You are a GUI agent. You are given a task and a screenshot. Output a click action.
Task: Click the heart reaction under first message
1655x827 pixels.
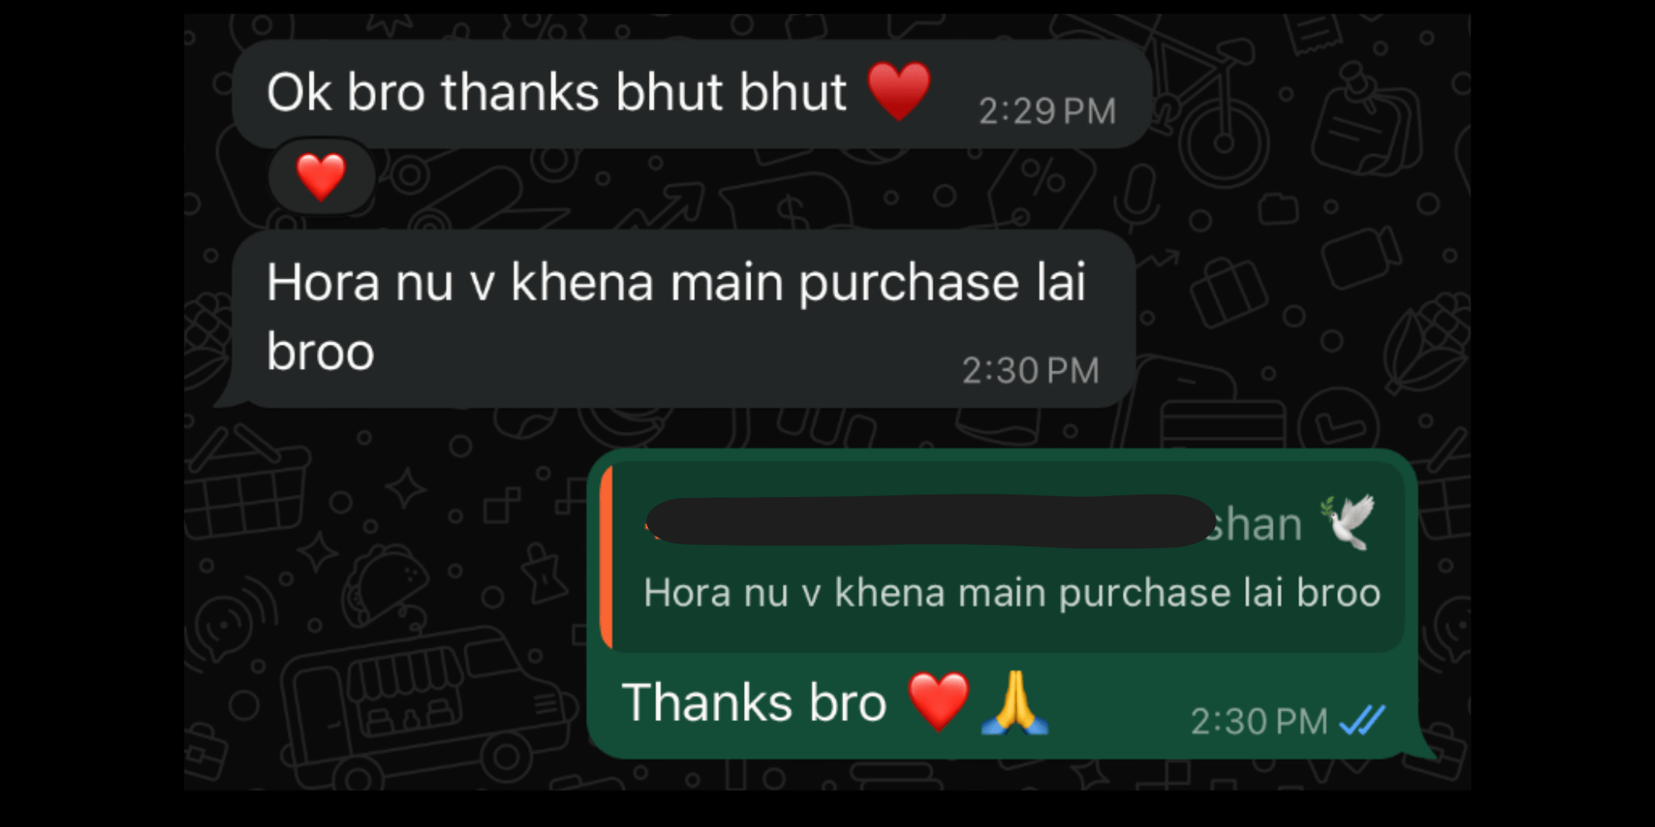[x=321, y=177]
